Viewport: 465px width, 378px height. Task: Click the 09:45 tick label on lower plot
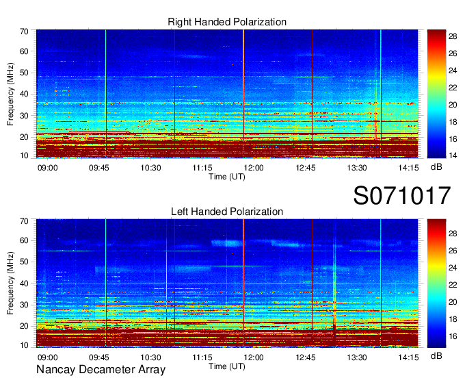point(99,357)
